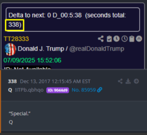This screenshot has width=147, height=135.
Task: Click the circled up-arrow icon
Action: click(139, 39)
